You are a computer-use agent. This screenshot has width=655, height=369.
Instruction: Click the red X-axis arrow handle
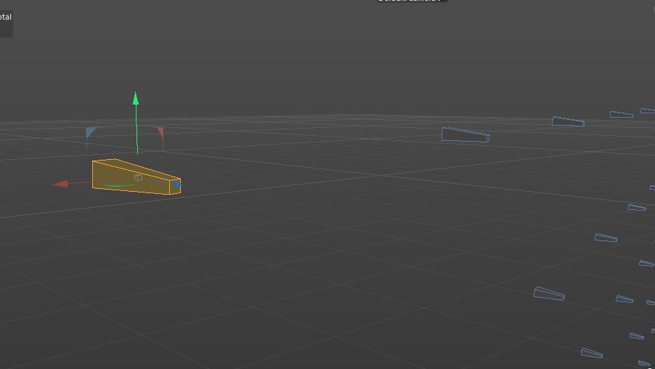coord(60,184)
